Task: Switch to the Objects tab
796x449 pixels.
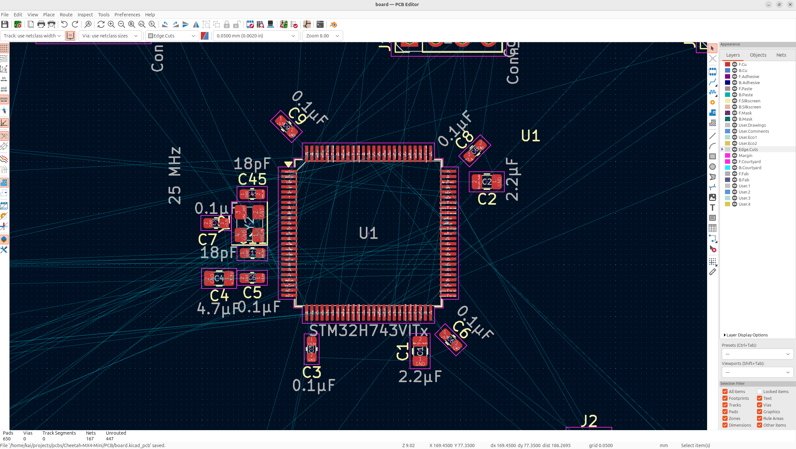Action: [758, 55]
